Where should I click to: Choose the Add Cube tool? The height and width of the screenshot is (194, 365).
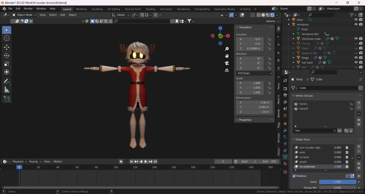coord(7,98)
